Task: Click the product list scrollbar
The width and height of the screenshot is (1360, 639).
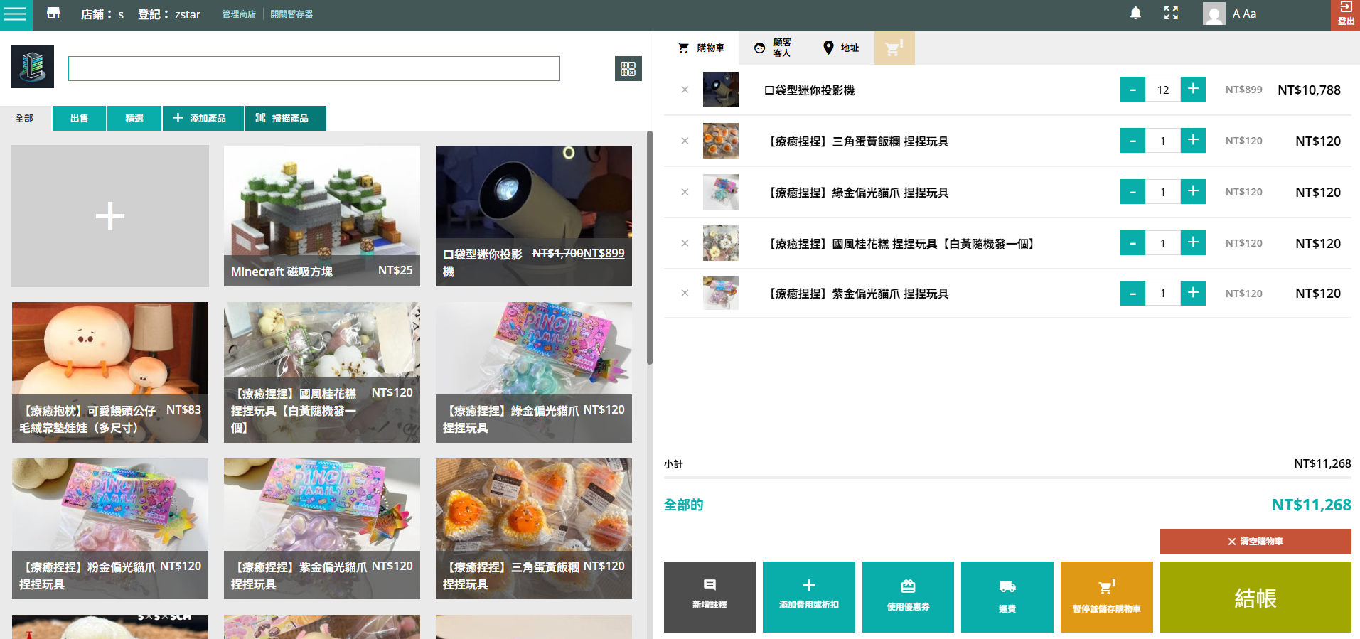Action: pos(649,247)
